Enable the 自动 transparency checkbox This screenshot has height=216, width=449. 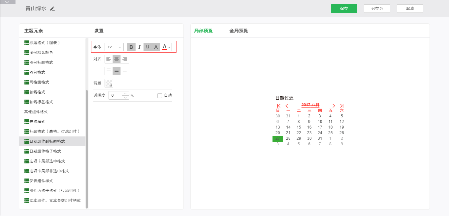click(160, 96)
